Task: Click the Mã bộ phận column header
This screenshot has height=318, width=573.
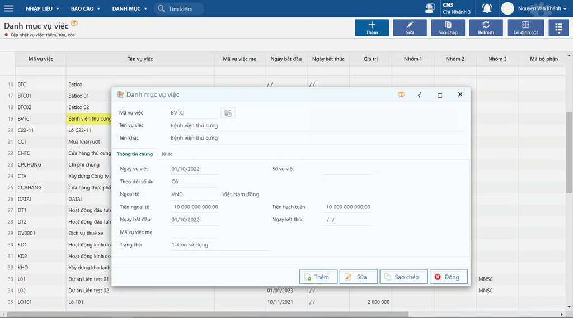Action: [544, 59]
